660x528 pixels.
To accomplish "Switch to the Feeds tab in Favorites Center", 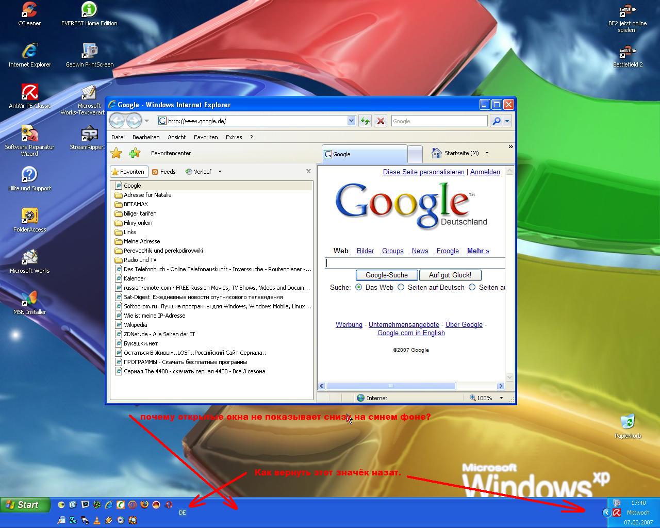I will pos(163,172).
